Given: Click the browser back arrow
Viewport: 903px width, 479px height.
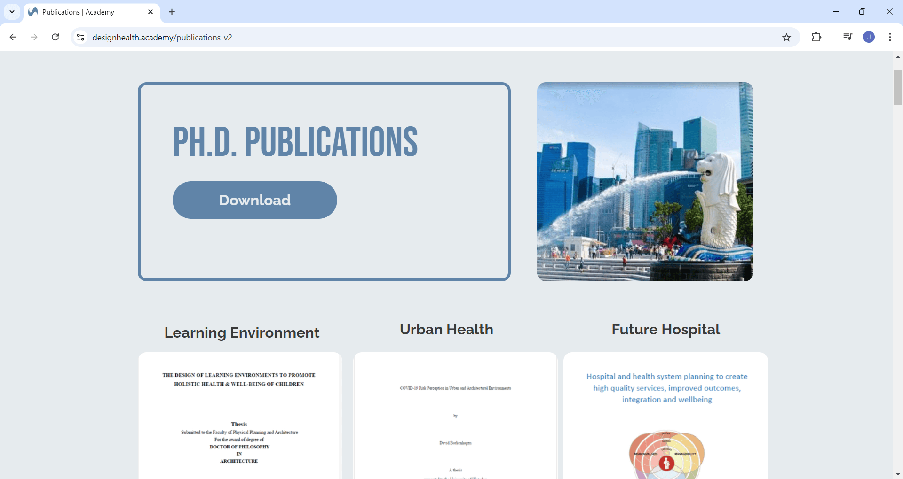Looking at the screenshot, I should pyautogui.click(x=13, y=37).
